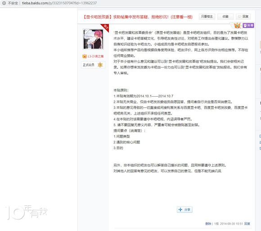Click the line 2.遇到的核心问题
The image size is (261, 231).
tap(126, 142)
